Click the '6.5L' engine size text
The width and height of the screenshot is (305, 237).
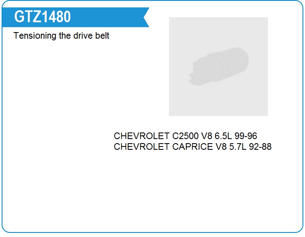coord(223,136)
